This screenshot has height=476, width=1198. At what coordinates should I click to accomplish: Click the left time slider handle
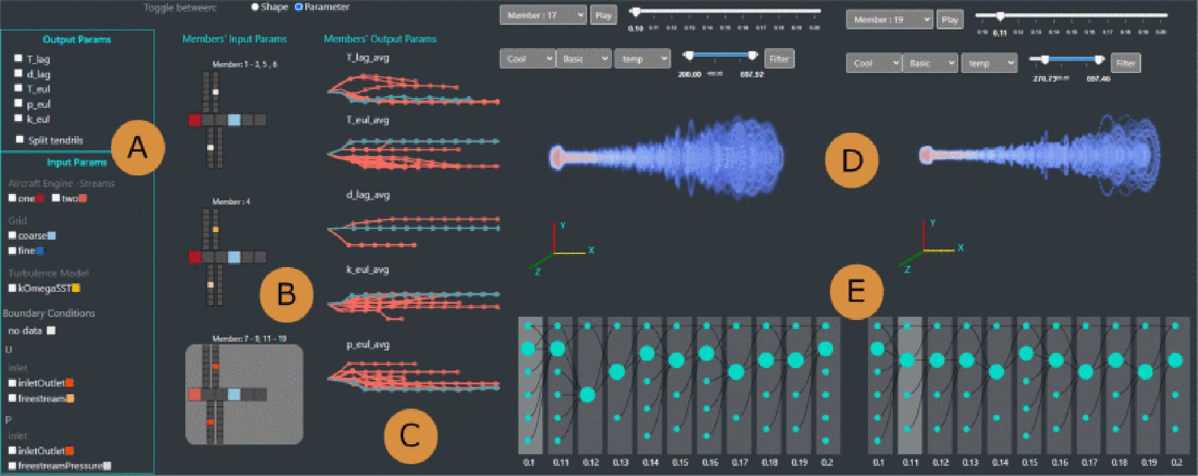(635, 11)
